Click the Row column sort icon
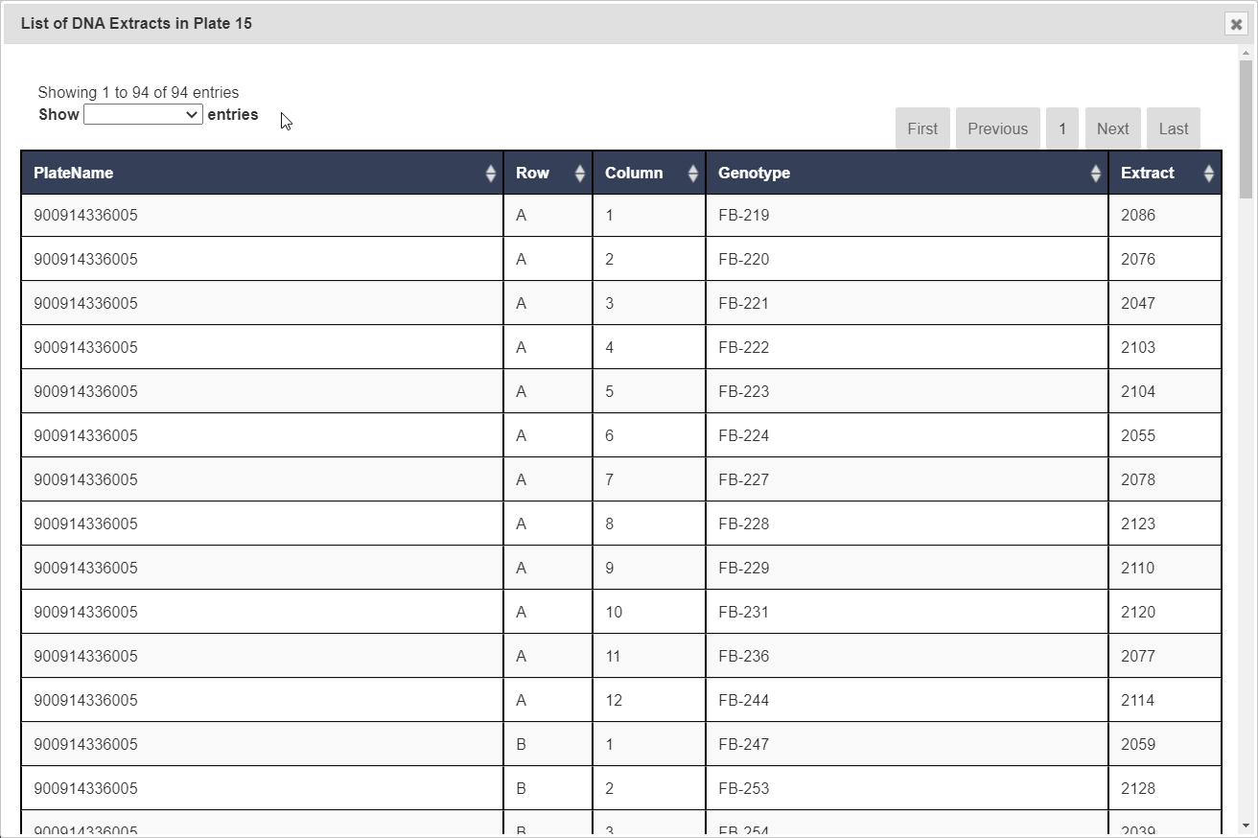 (x=579, y=174)
